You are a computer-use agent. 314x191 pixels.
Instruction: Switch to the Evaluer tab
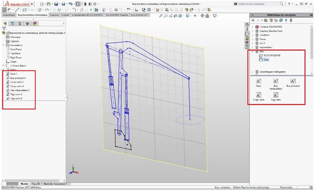point(65,15)
